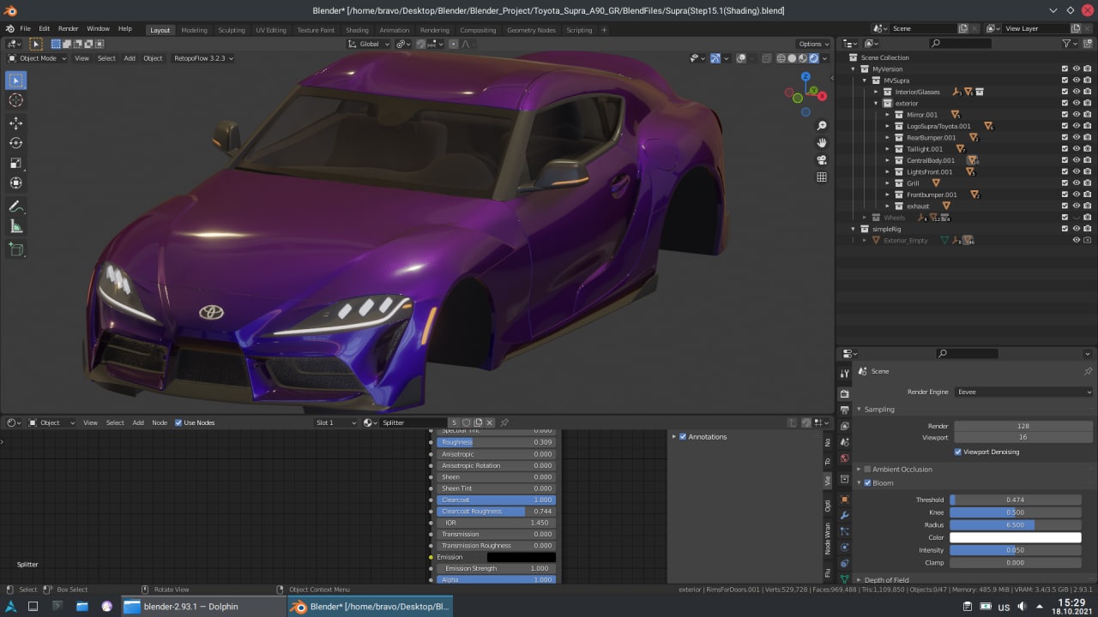Image resolution: width=1098 pixels, height=617 pixels.
Task: Activate the Scale tool
Action: coord(16,163)
